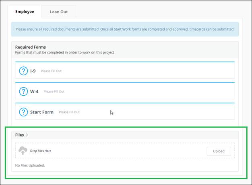
Task: Click Please Fill Out next to I-9
Action: click(x=51, y=71)
